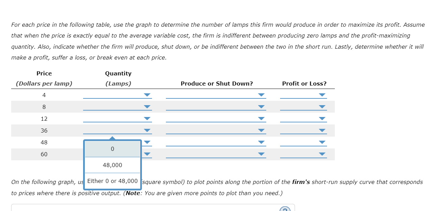Pick the 'Either 0 or 48,000' option
The width and height of the screenshot is (448, 211).
click(x=112, y=181)
